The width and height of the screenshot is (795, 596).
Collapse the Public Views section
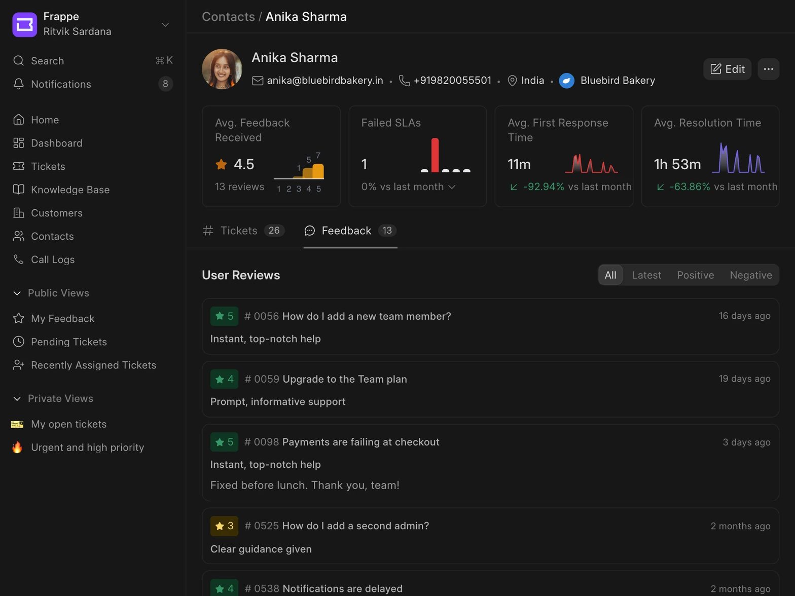(17, 293)
